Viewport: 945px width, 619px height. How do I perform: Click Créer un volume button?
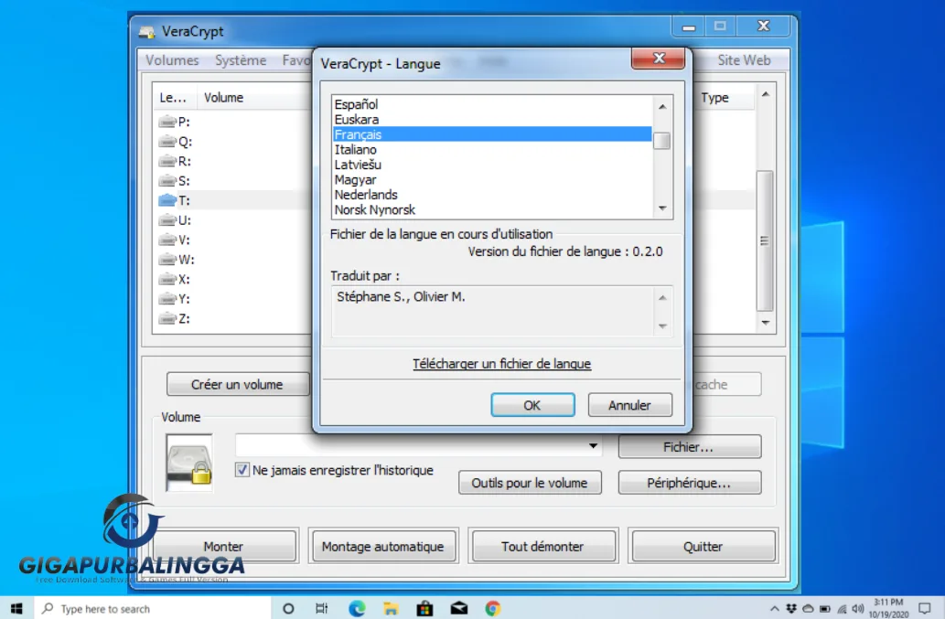tap(238, 385)
